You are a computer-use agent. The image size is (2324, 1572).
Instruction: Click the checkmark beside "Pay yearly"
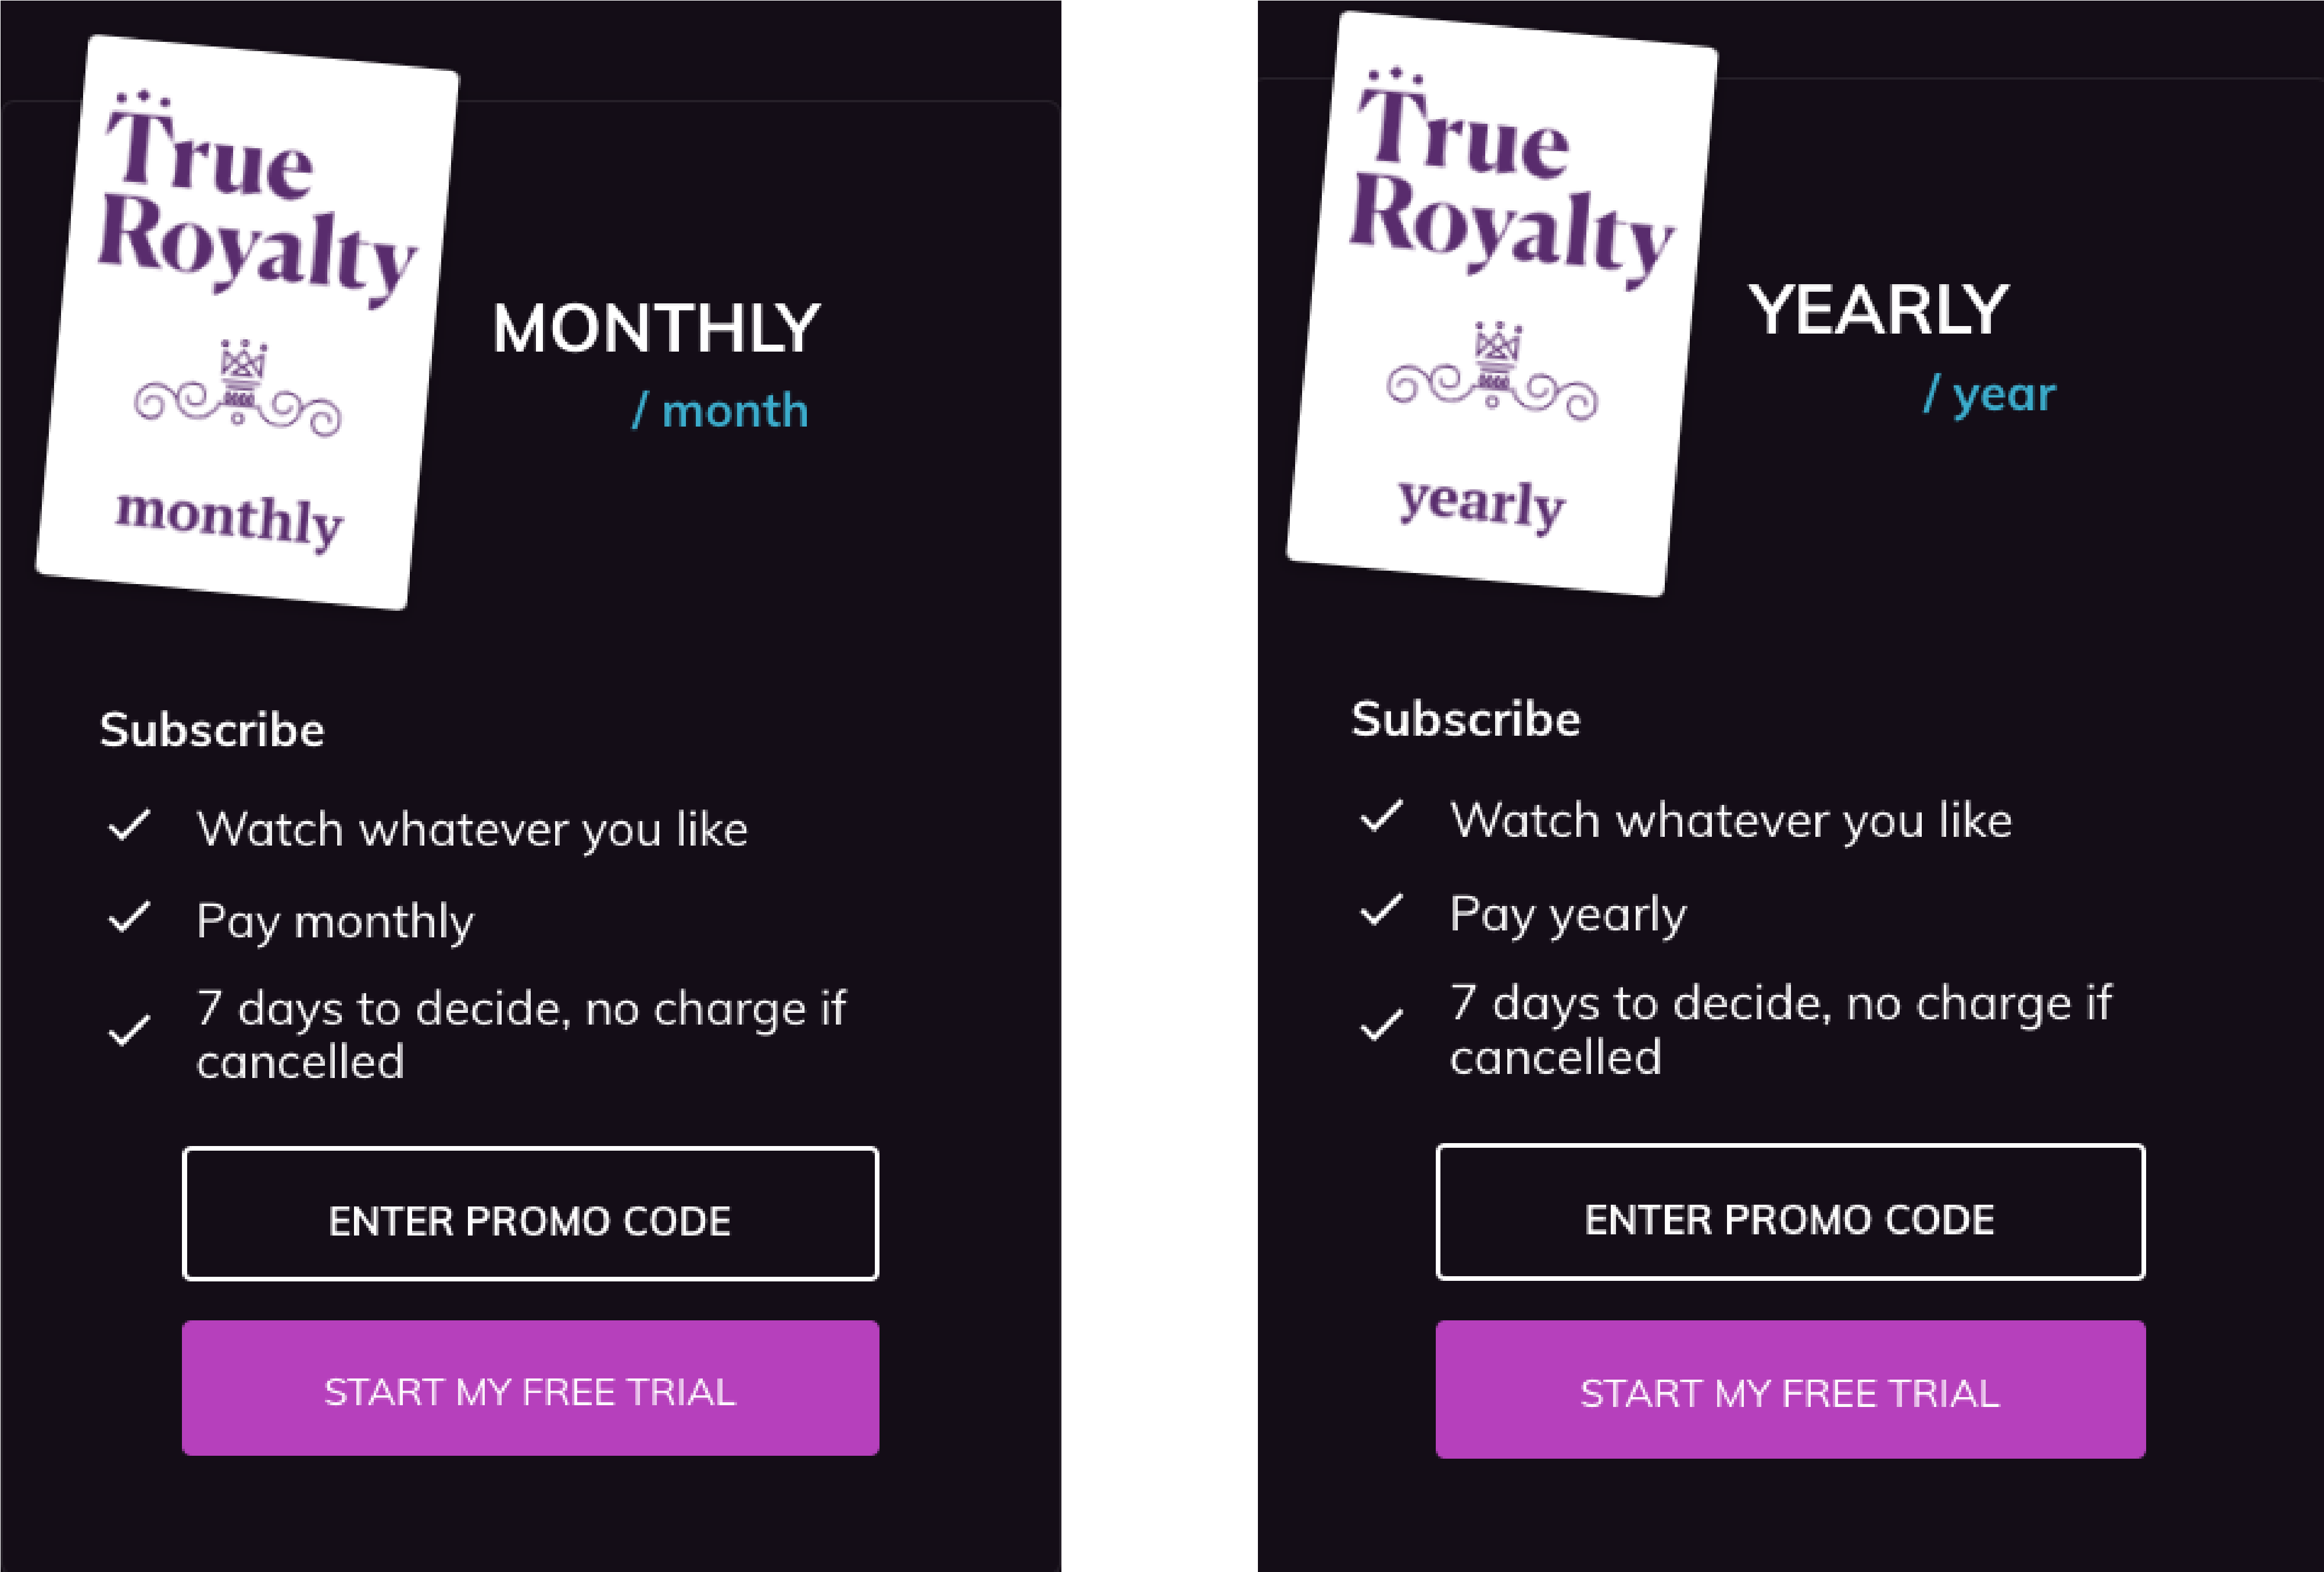pos(1382,911)
